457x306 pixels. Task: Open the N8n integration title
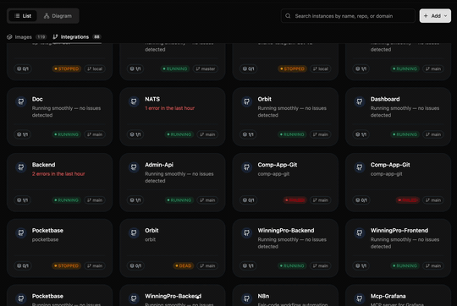pyautogui.click(x=263, y=296)
